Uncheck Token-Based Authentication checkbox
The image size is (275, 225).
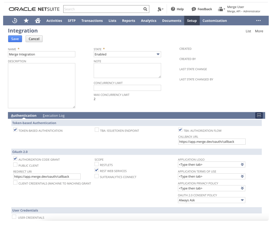15,130
